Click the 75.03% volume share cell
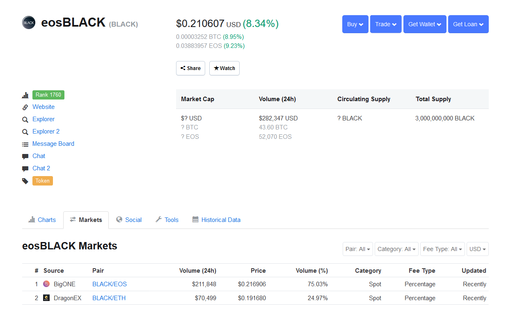 point(318,284)
